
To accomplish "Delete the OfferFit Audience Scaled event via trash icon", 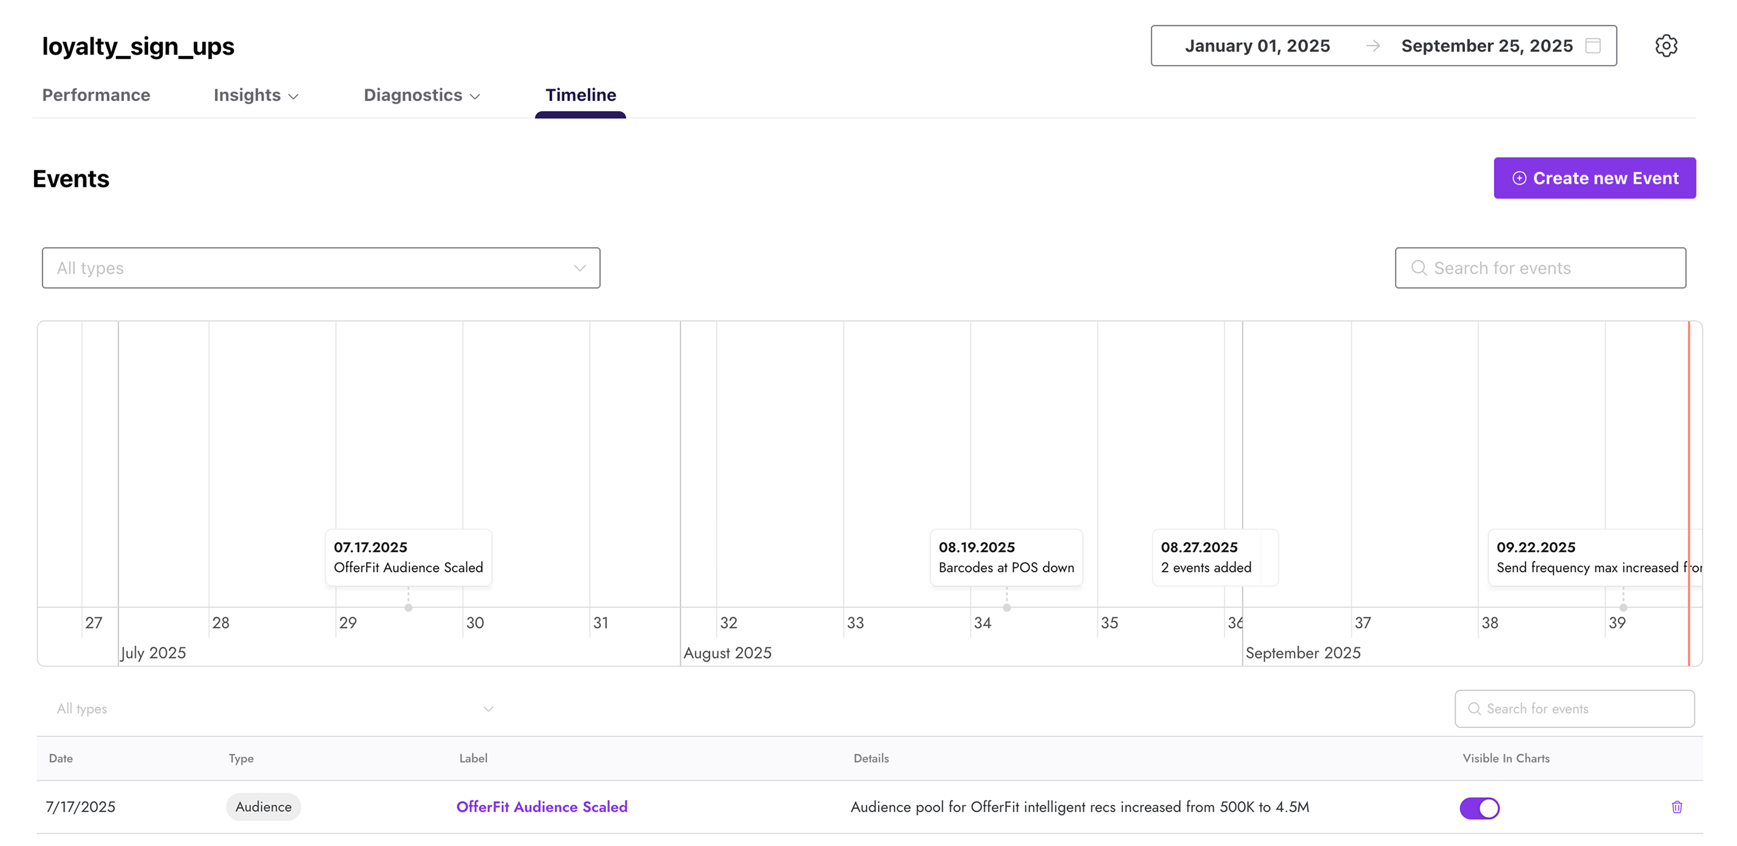I will (1678, 807).
